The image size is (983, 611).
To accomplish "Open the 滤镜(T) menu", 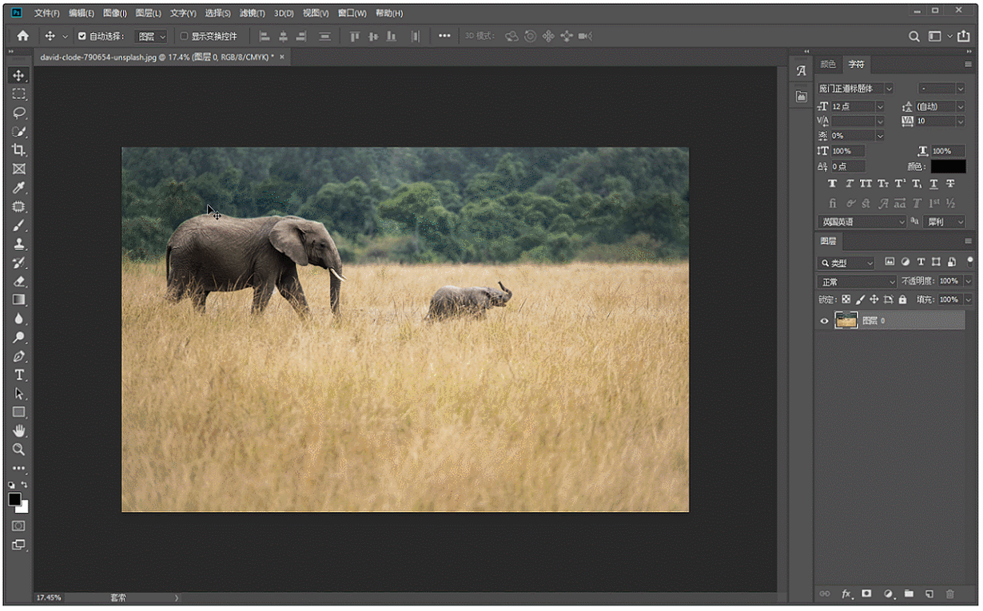I will tap(253, 14).
